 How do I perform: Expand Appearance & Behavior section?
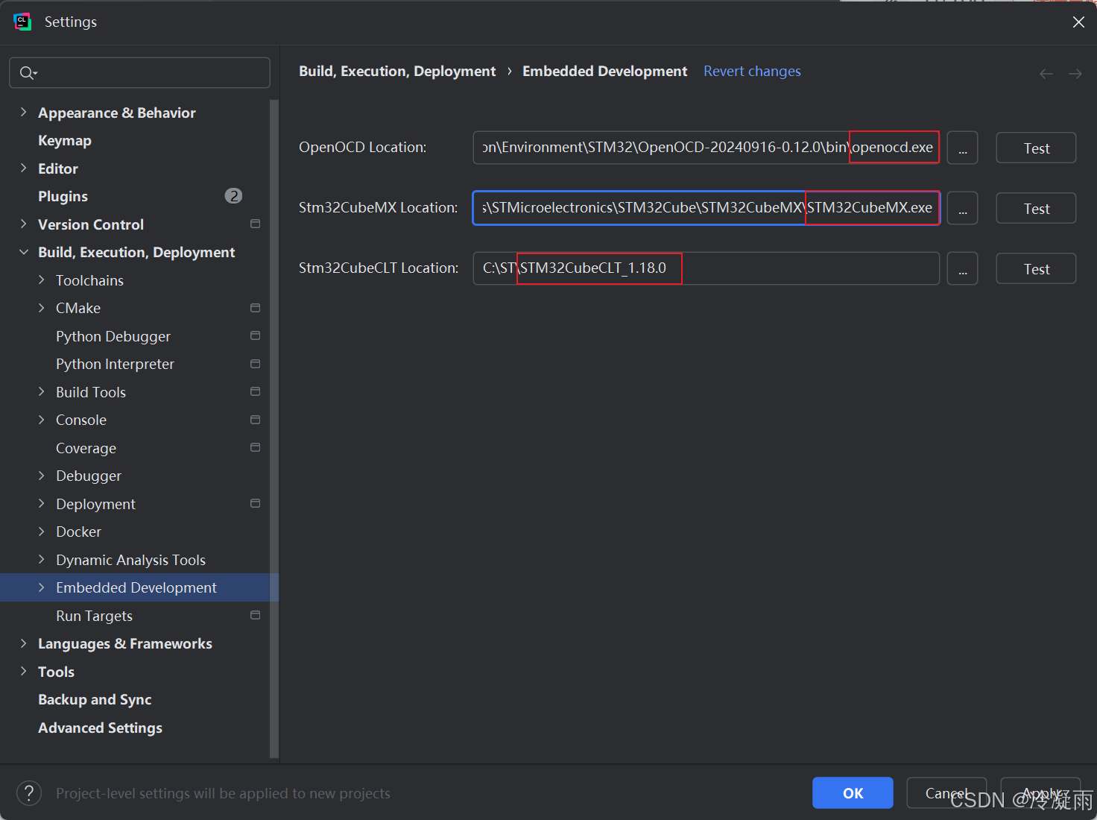23,112
